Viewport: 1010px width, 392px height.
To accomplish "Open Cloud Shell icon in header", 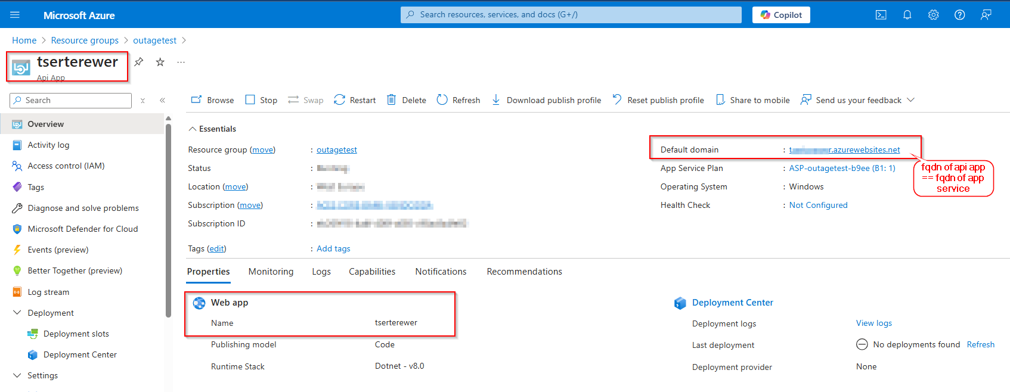I will click(x=881, y=15).
